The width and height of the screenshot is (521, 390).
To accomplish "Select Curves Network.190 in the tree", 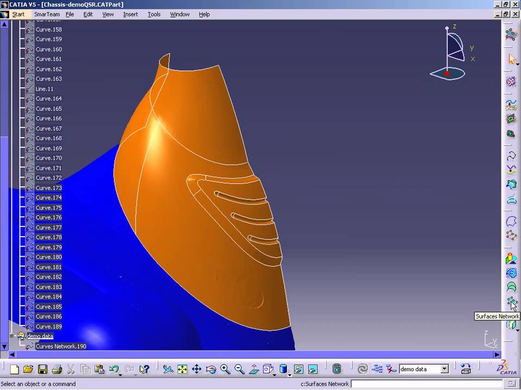I will click(x=61, y=346).
